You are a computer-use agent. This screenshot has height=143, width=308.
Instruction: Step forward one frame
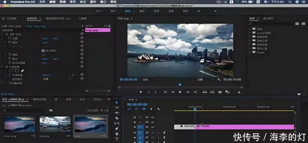click(x=188, y=92)
